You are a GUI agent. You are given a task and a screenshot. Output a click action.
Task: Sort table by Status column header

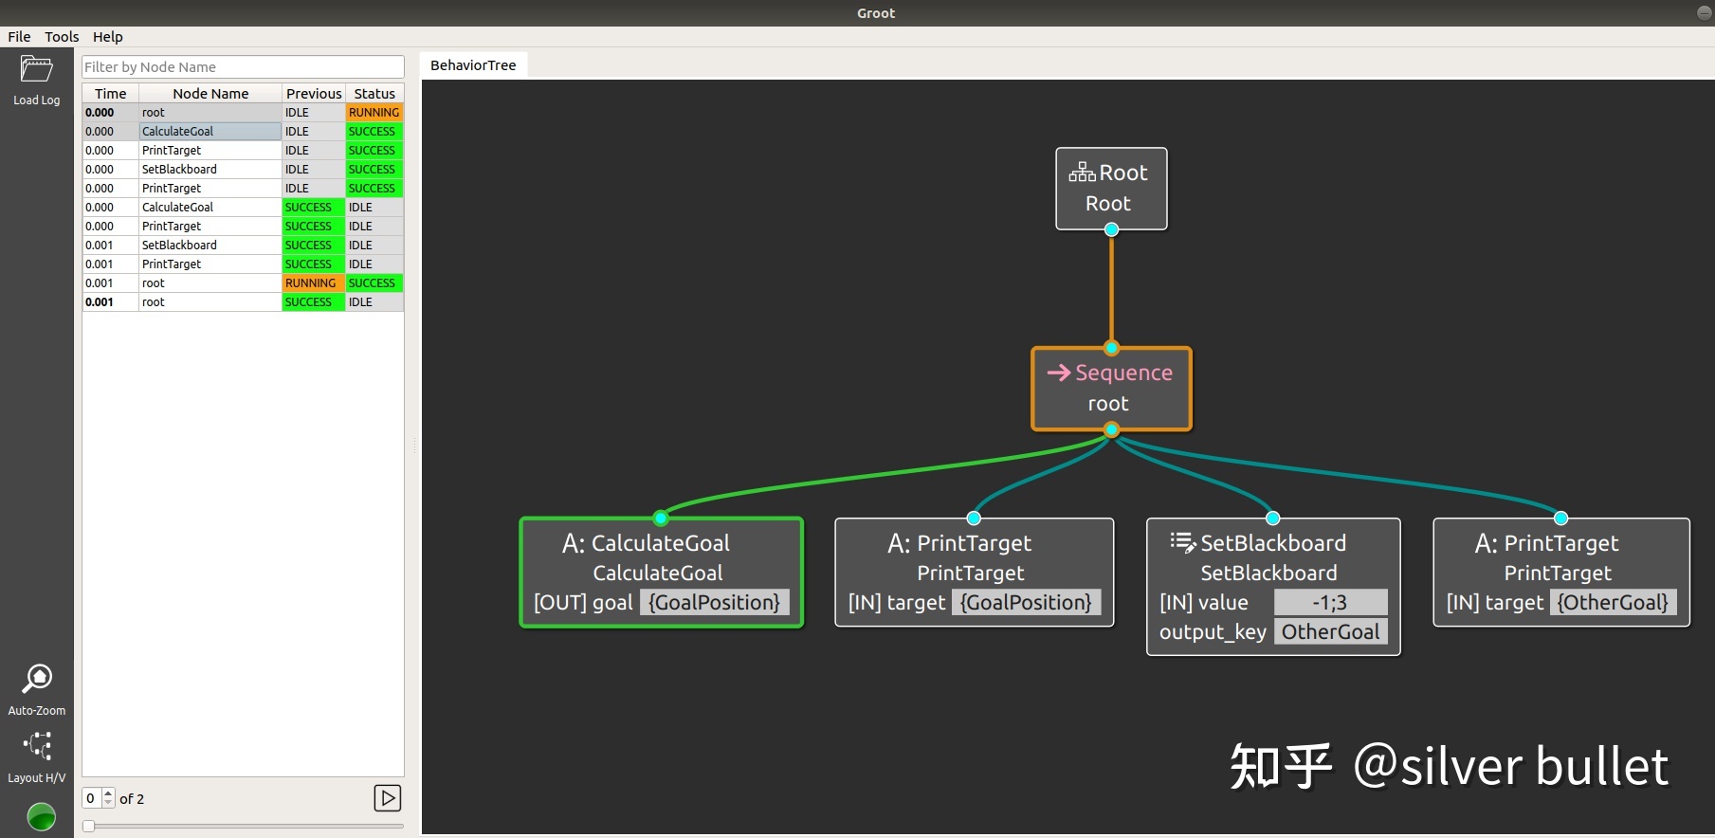pyautogui.click(x=374, y=94)
